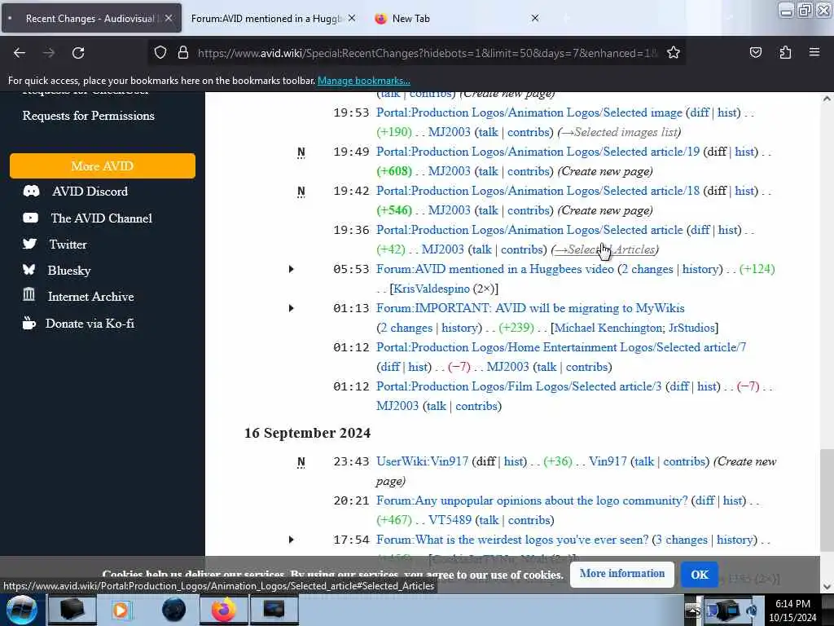Reload the current page
The height and width of the screenshot is (626, 834).
pos(78,53)
